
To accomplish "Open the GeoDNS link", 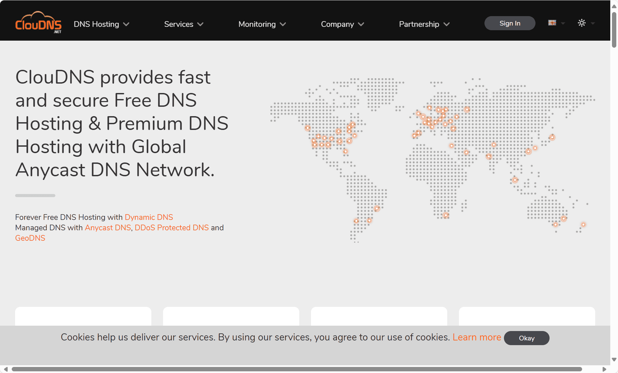I will (30, 238).
